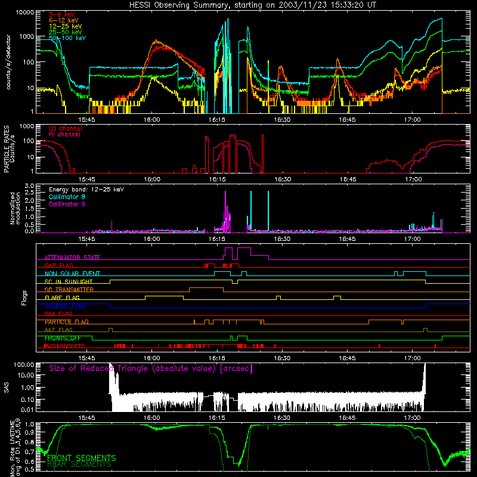Click the ATTENUATOR STATE flag label

point(72,258)
